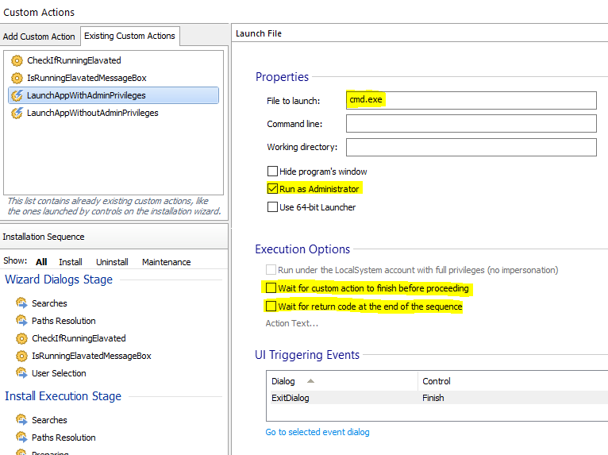Open the Go to selected event dialog link
The height and width of the screenshot is (455, 608).
317,432
